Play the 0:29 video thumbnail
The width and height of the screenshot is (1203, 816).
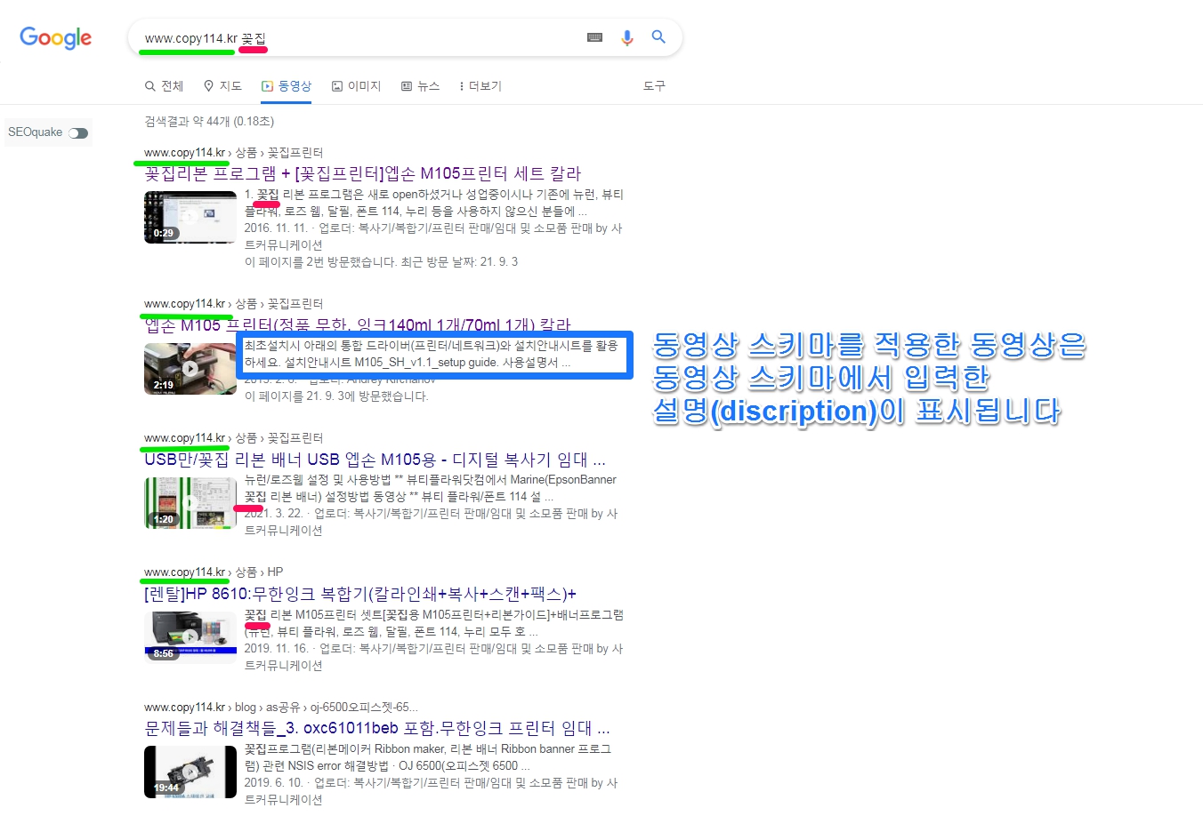coord(190,217)
